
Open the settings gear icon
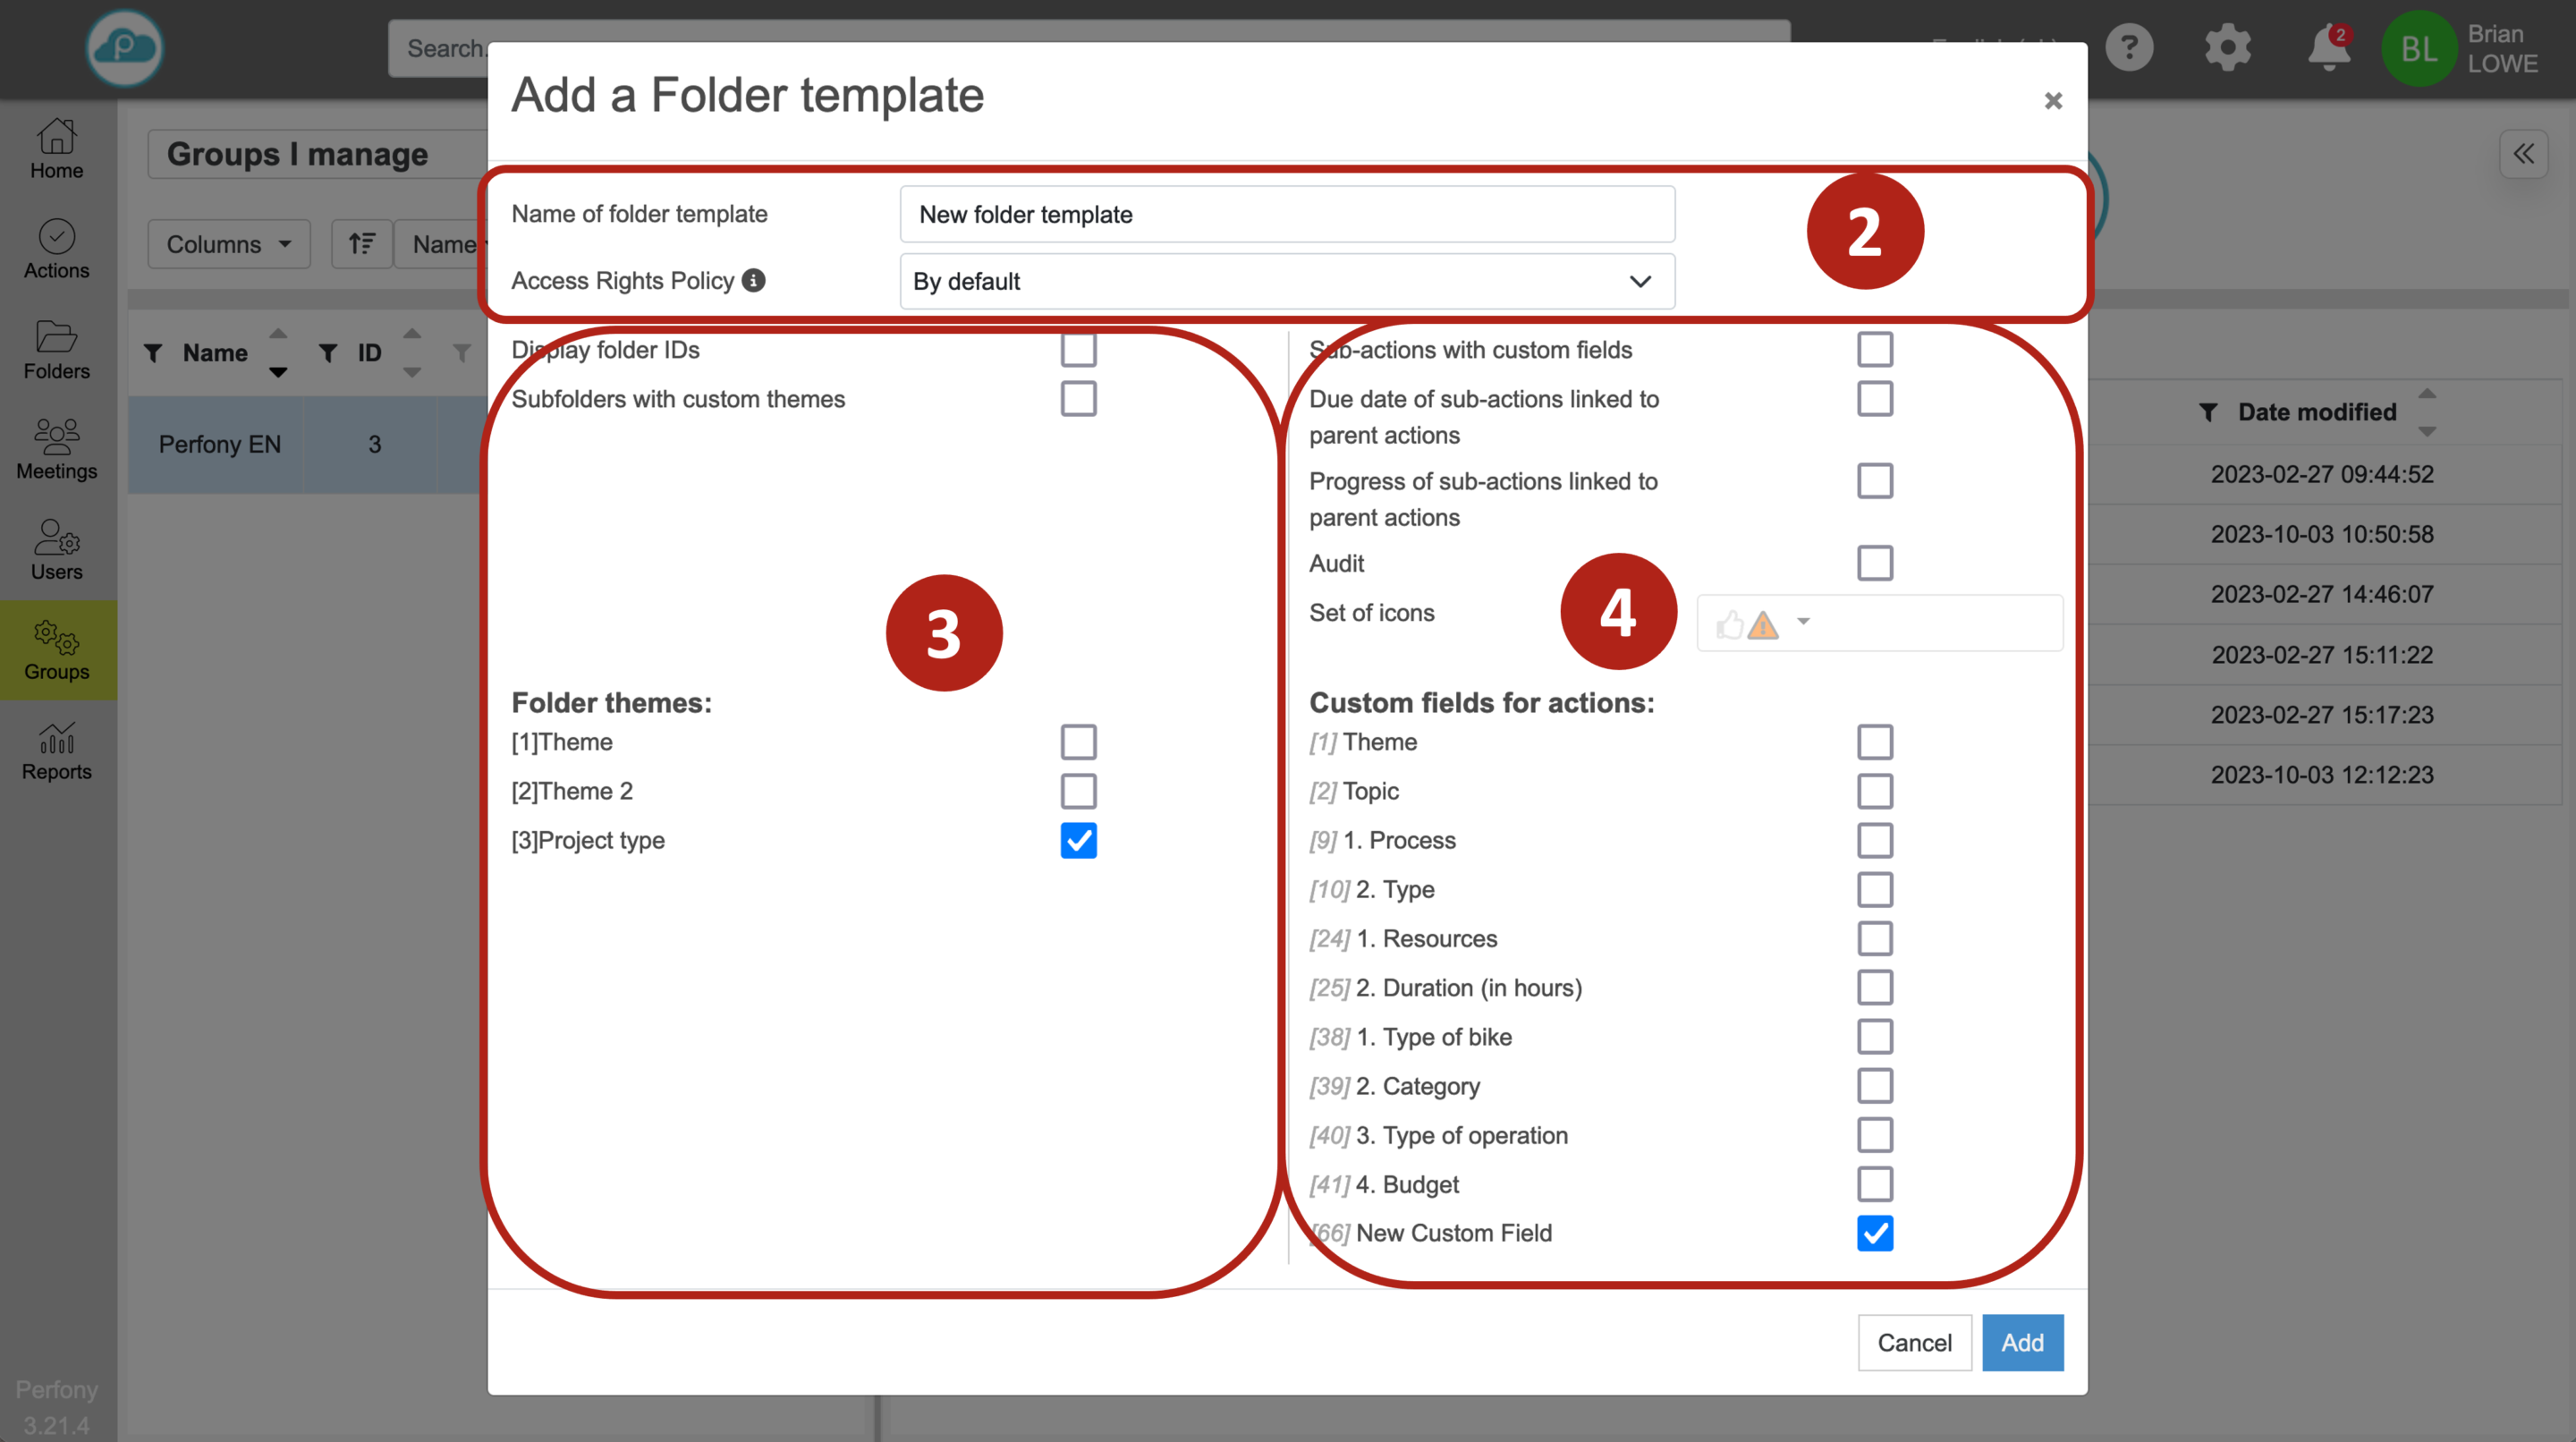point(2227,47)
